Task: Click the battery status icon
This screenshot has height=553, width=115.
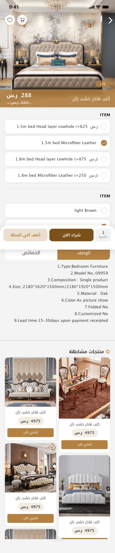Action: pyautogui.click(x=105, y=7)
